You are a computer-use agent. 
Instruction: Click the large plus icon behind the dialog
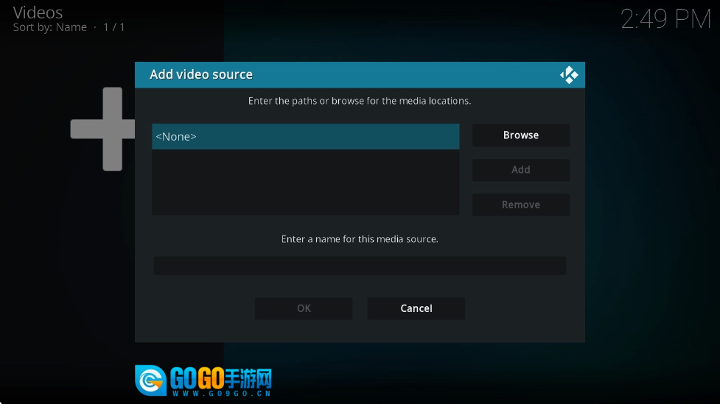click(103, 129)
